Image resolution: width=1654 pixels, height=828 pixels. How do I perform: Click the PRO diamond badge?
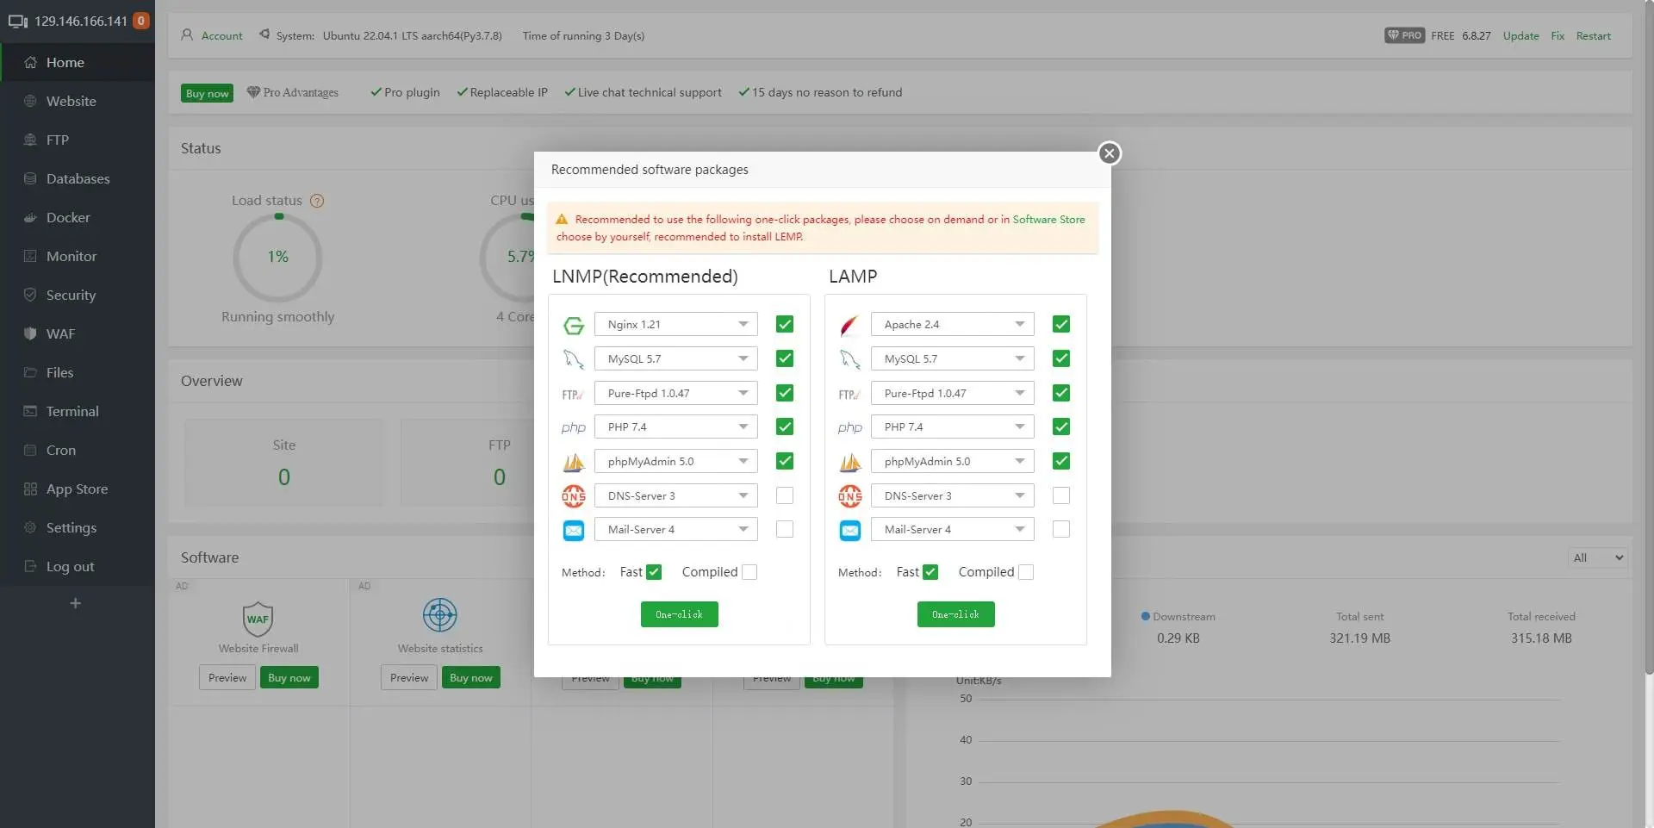point(1404,35)
